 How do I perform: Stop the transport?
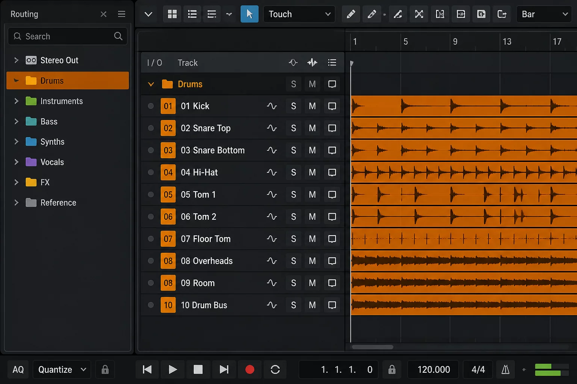point(198,370)
